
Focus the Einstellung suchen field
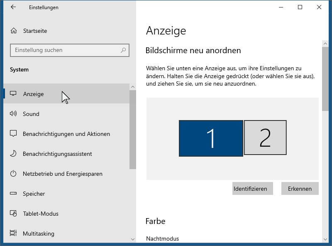tap(70, 50)
